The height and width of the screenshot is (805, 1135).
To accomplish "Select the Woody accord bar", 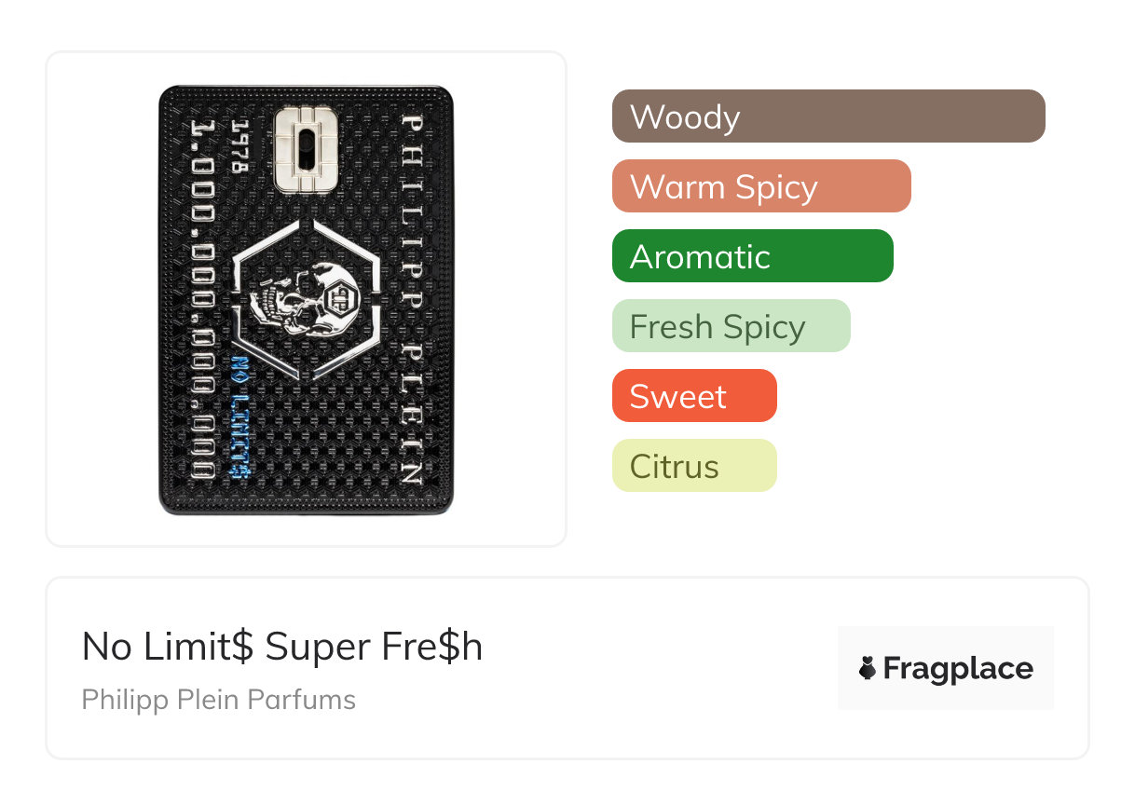I will 828,116.
